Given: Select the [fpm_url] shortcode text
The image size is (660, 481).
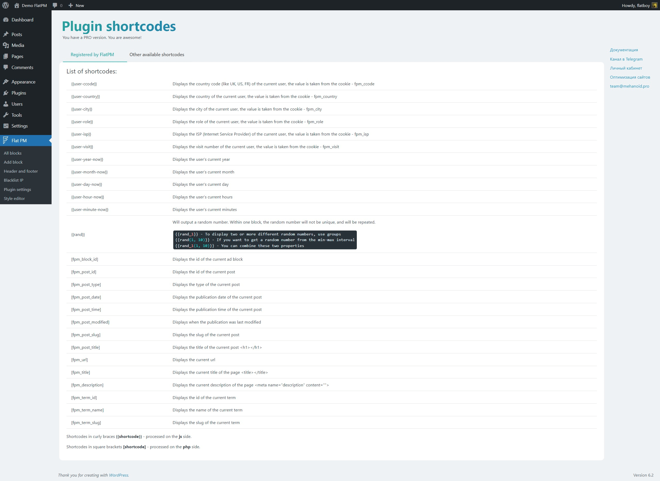Looking at the screenshot, I should [x=79, y=360].
